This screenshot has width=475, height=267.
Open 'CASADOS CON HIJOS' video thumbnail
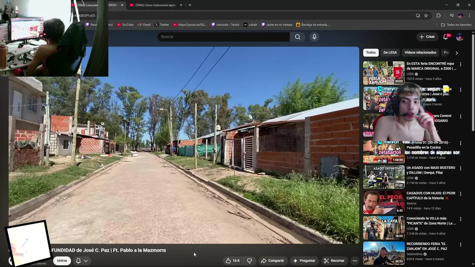point(384,202)
